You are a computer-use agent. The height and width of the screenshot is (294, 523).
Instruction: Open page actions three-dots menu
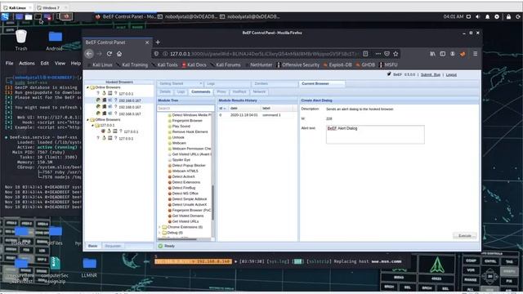(378, 54)
